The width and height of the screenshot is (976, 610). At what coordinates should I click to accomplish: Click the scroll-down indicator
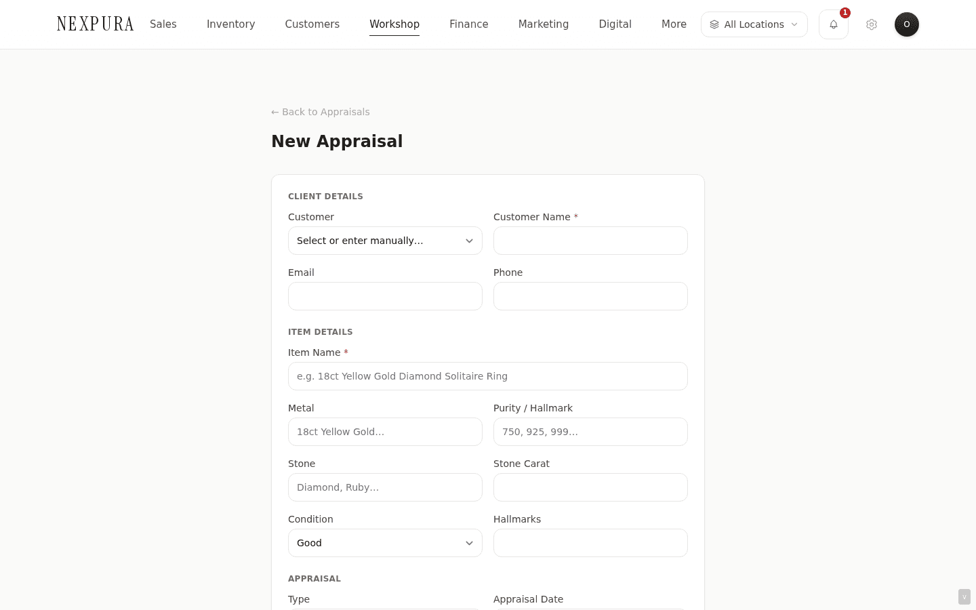(x=964, y=596)
